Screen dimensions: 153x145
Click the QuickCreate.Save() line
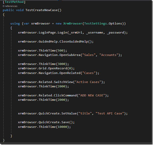pos(46,122)
